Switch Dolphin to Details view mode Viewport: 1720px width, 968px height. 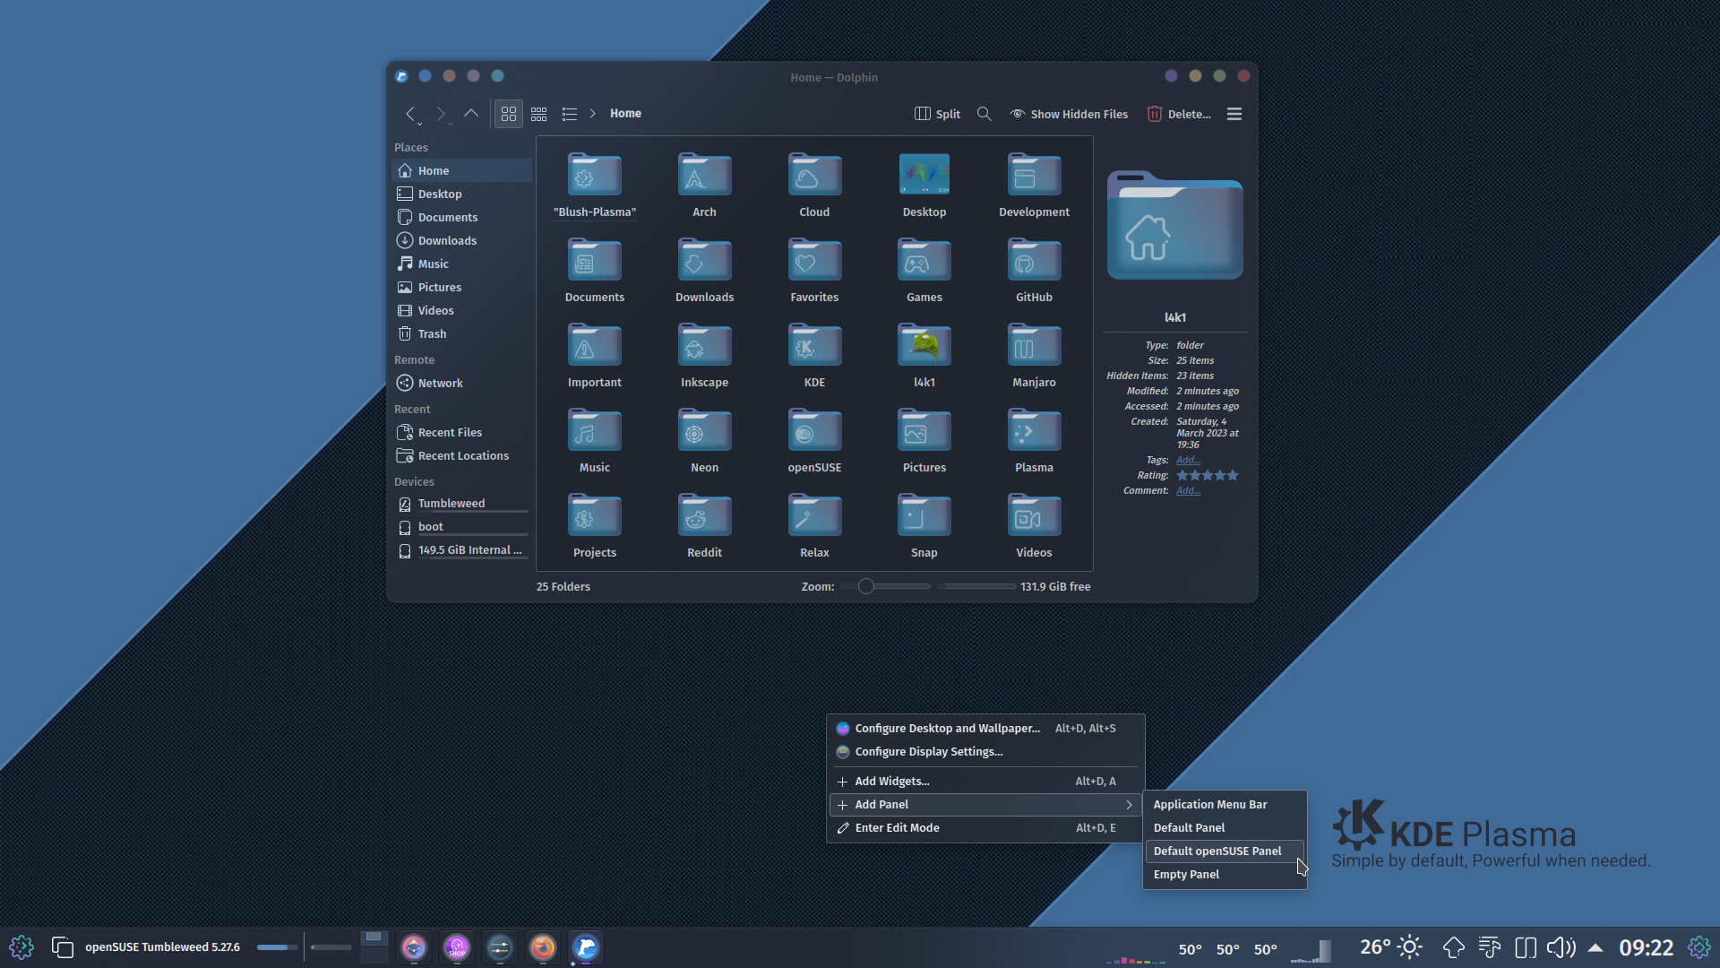tap(569, 114)
